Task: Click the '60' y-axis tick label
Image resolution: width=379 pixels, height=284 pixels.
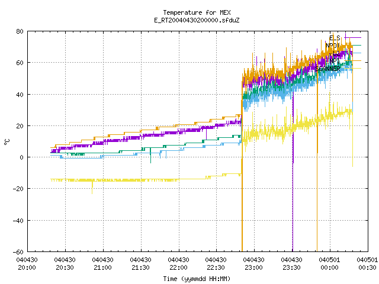Action: pos(20,63)
